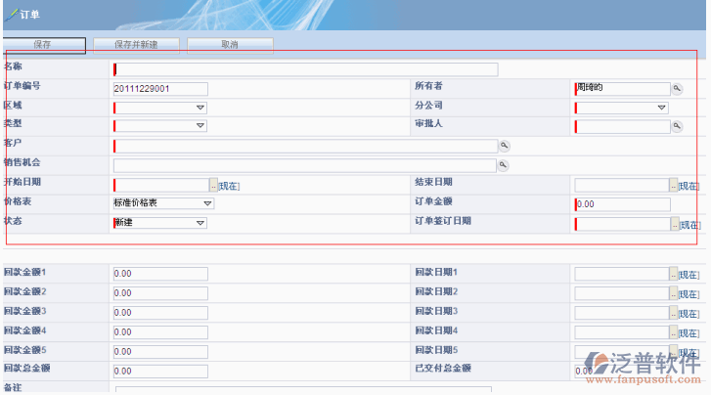Open date picker button for 回款日期2
This screenshot has width=711, height=395.
tap(674, 293)
